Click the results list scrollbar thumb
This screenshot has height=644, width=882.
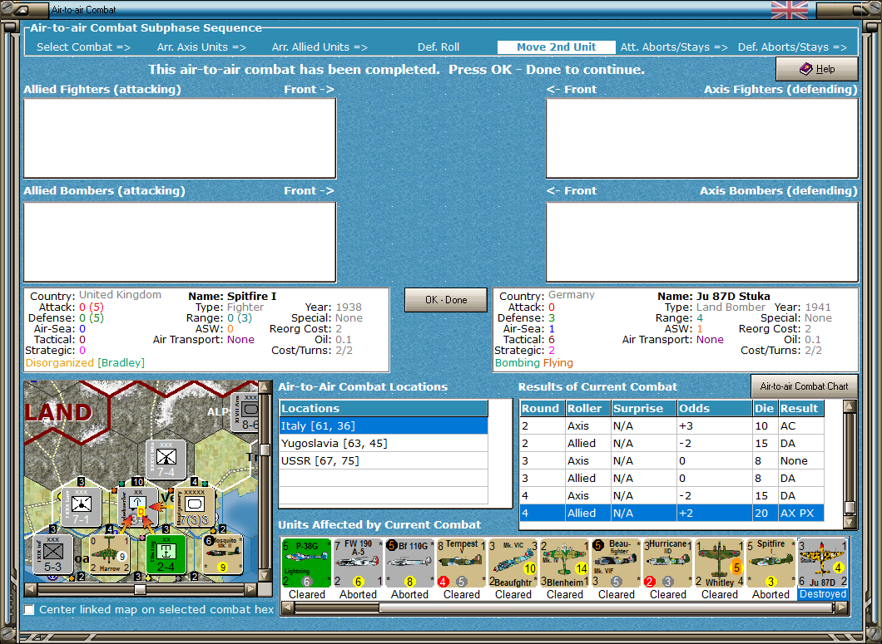[x=850, y=508]
